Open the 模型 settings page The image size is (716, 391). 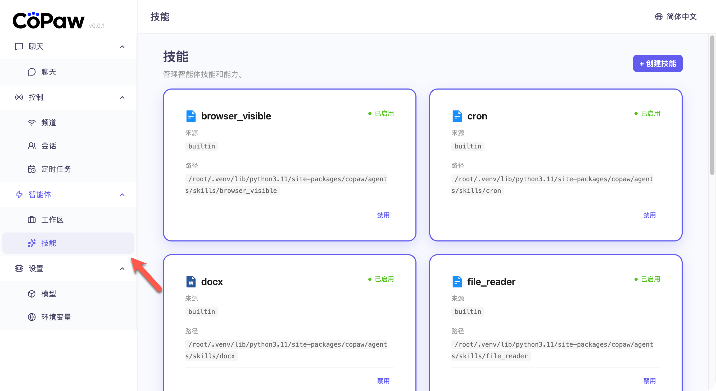[49, 294]
